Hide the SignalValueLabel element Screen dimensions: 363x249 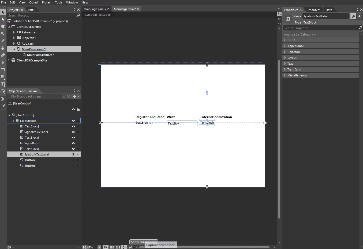[x=73, y=132]
